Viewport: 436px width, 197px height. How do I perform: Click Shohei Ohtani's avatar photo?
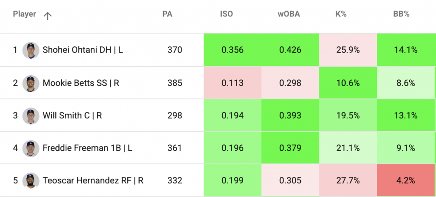click(x=31, y=50)
